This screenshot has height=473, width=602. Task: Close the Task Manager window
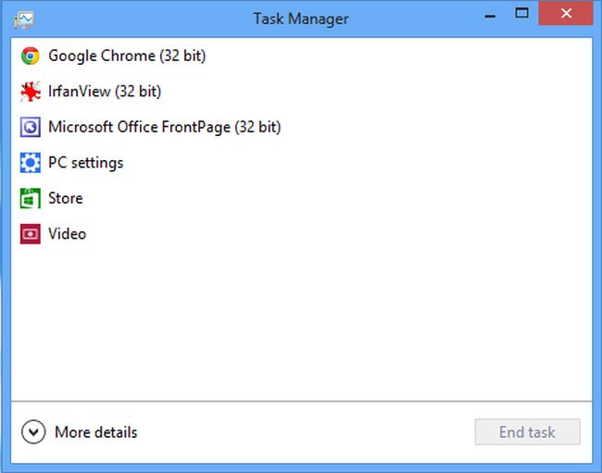click(x=566, y=14)
